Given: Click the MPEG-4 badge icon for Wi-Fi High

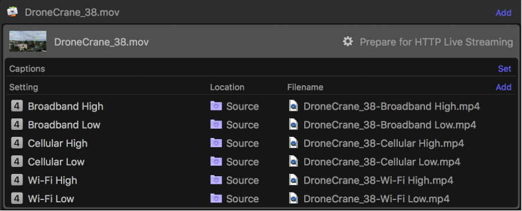Looking at the screenshot, I should pyautogui.click(x=17, y=180).
